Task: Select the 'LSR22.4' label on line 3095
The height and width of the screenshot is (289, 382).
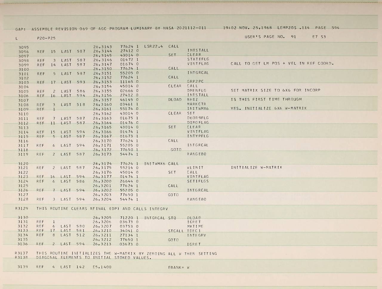Action: click(153, 46)
